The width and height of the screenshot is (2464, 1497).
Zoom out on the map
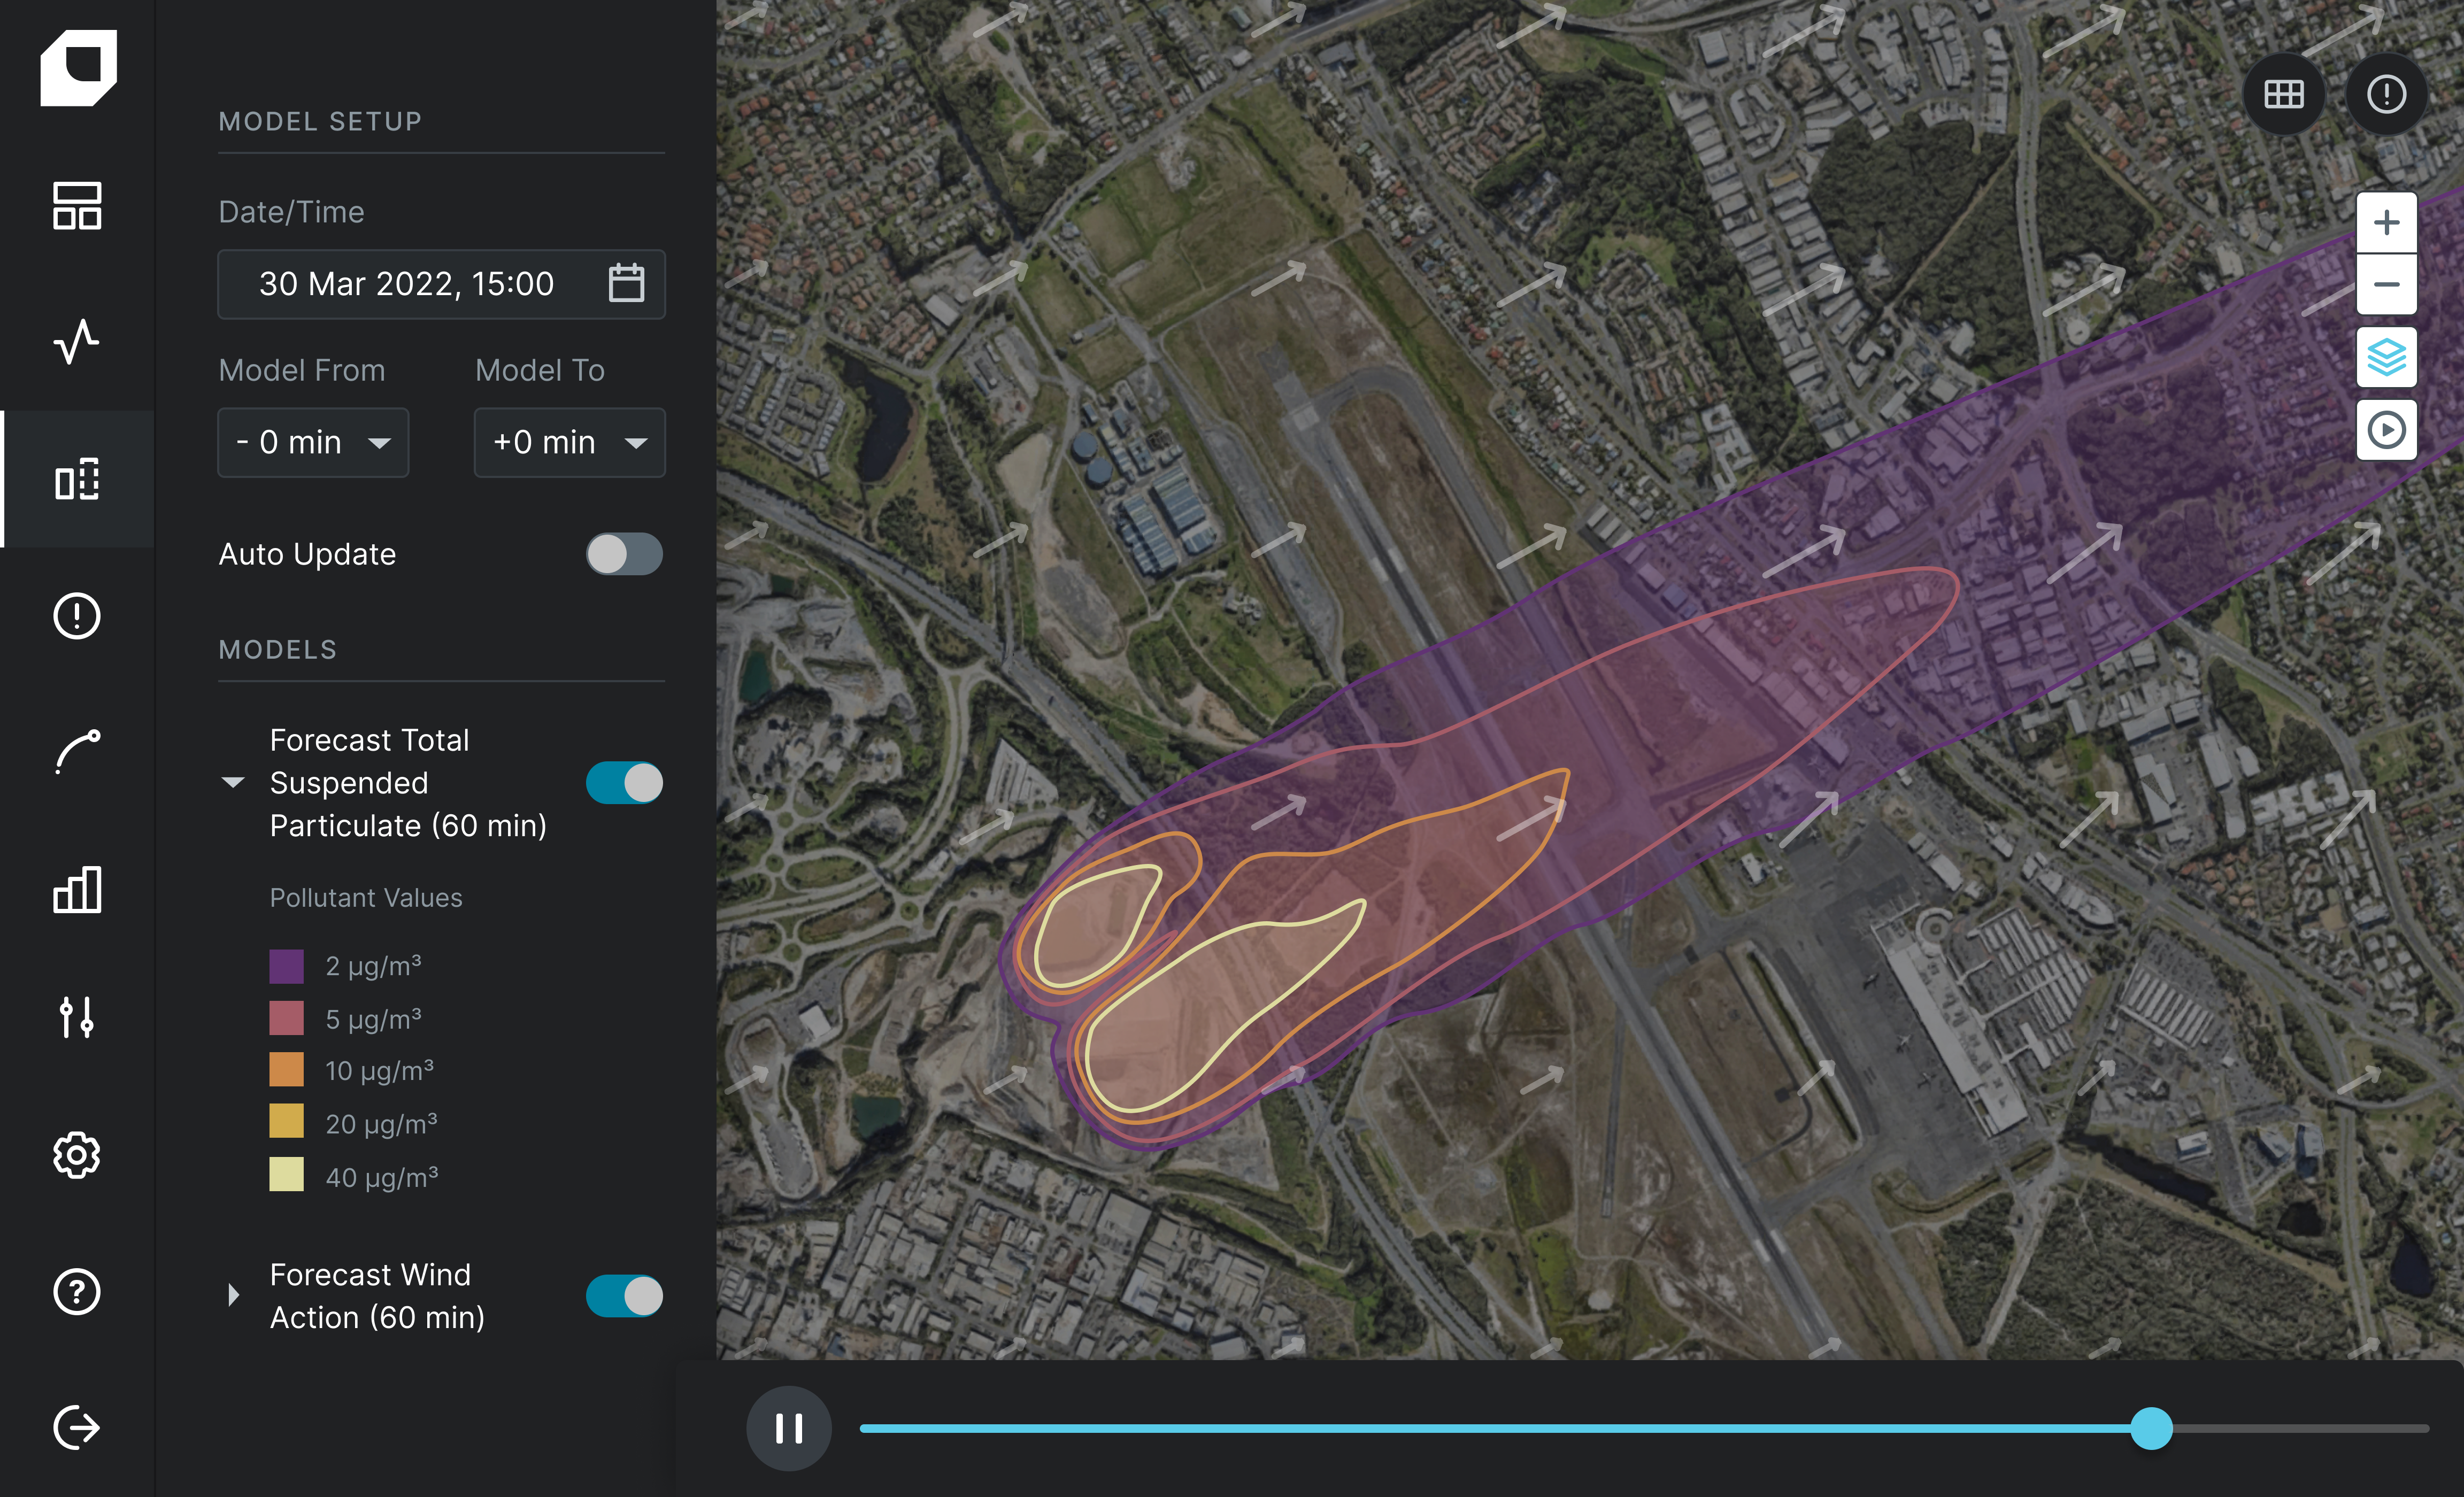(2386, 285)
